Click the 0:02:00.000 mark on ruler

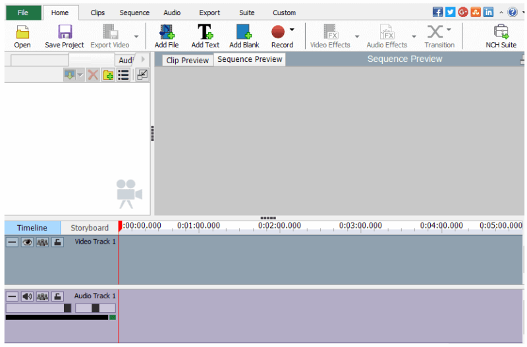point(279,225)
